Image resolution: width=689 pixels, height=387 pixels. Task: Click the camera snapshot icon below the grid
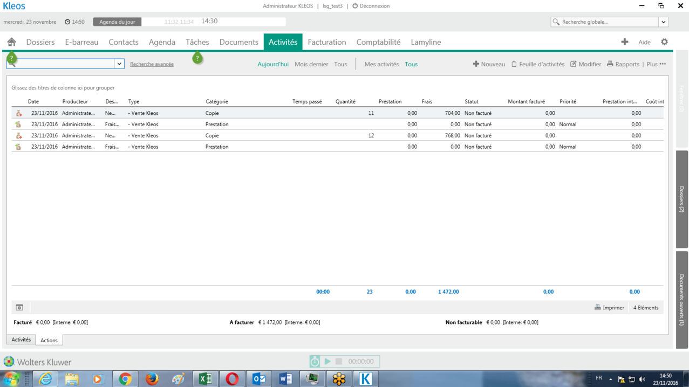click(x=19, y=308)
